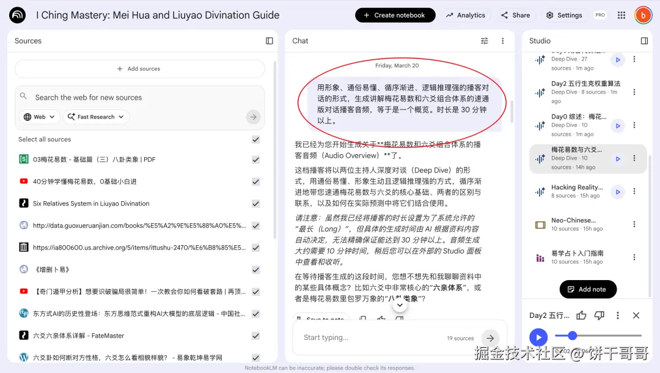
Task: Collapse the Sources panel
Action: point(269,41)
